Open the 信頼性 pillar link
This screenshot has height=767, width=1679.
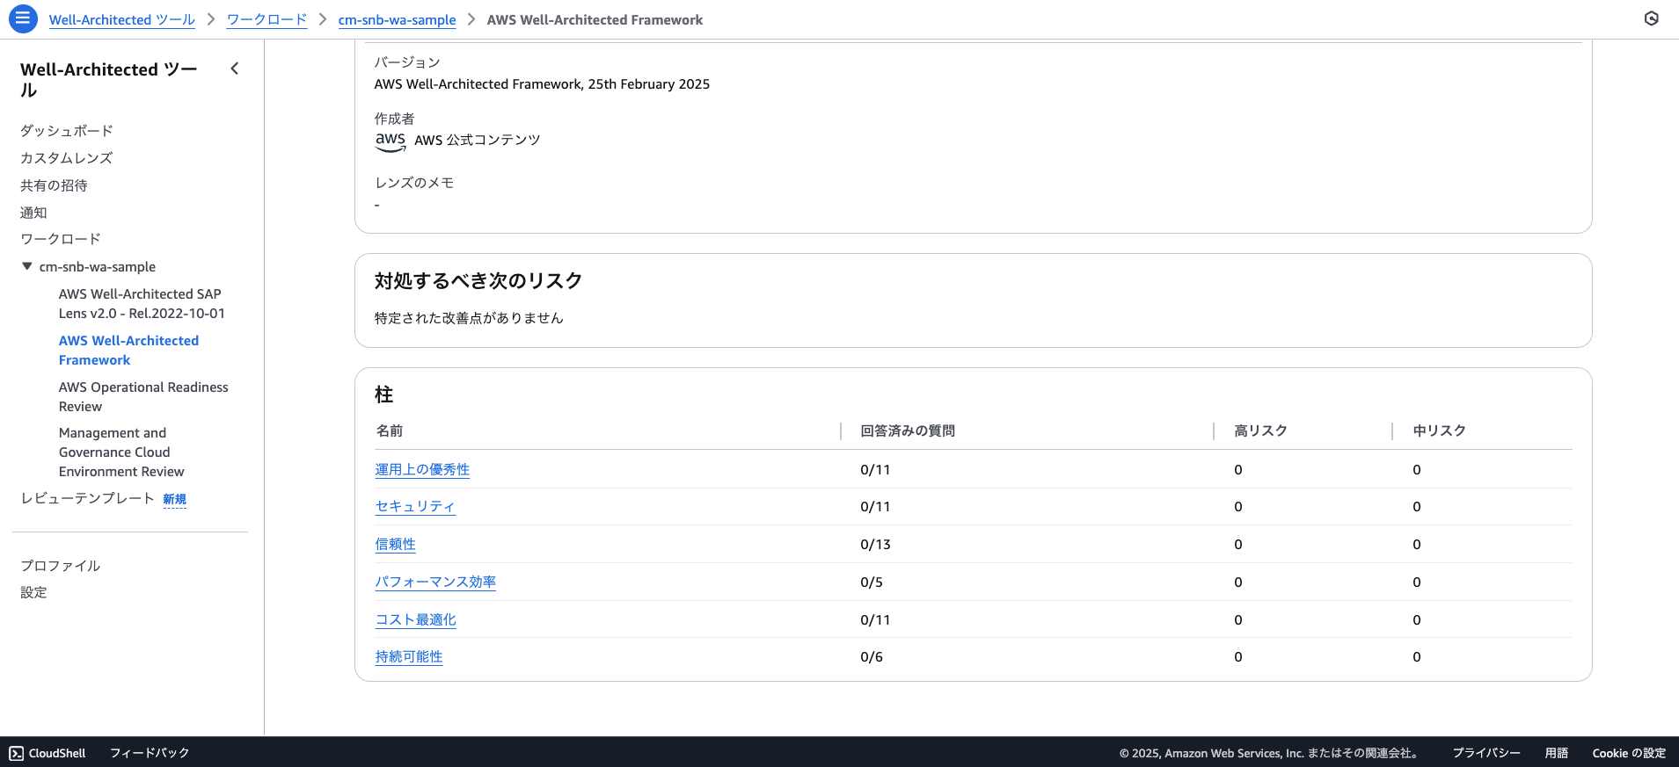tap(395, 545)
